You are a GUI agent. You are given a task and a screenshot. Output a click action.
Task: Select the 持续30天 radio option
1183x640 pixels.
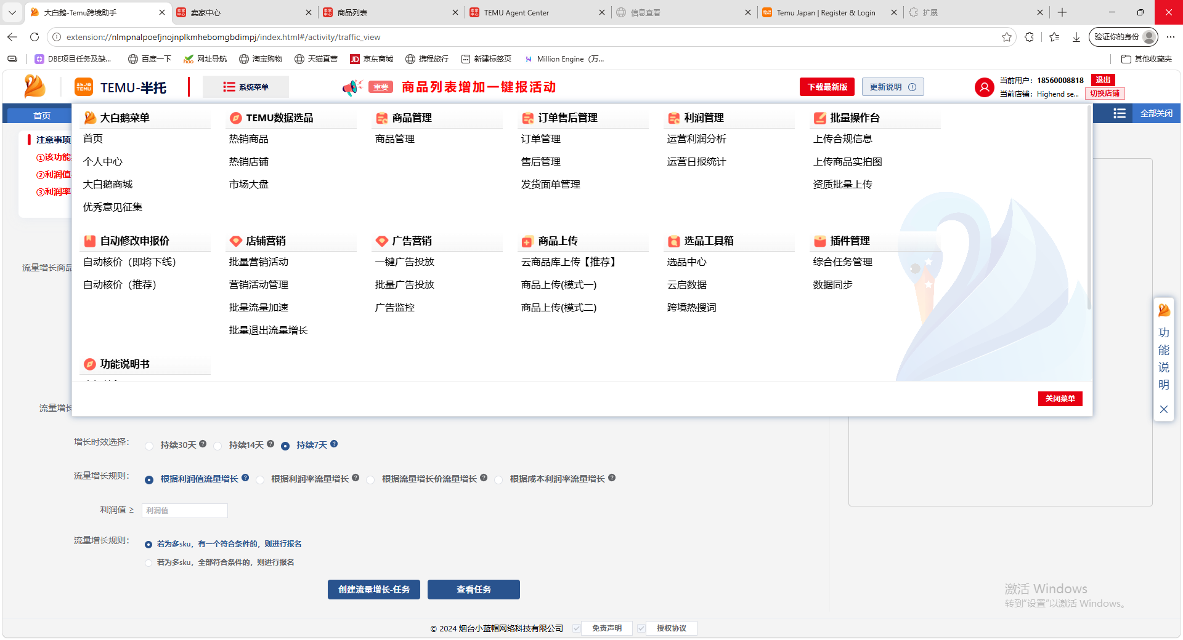[x=149, y=446]
